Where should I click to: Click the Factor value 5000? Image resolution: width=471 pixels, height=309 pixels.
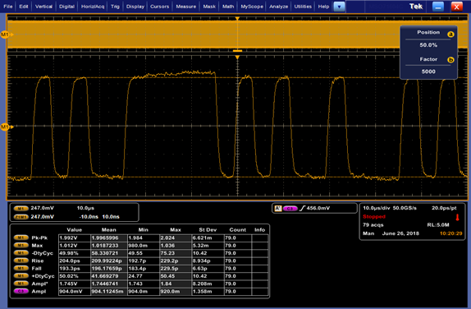(x=428, y=71)
